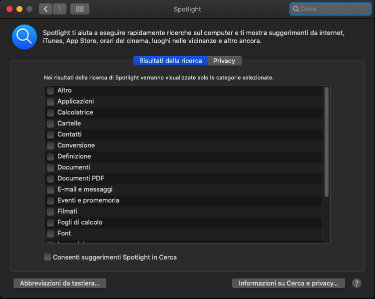
Task: Select the Definizione row label
Action: coord(74,156)
